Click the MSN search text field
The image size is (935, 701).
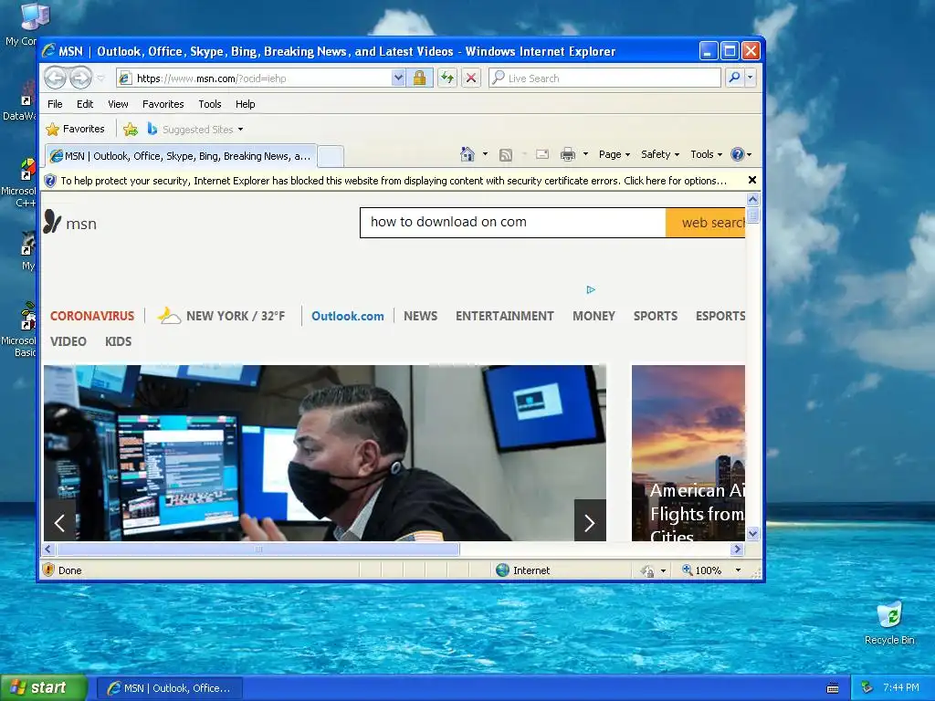click(513, 223)
